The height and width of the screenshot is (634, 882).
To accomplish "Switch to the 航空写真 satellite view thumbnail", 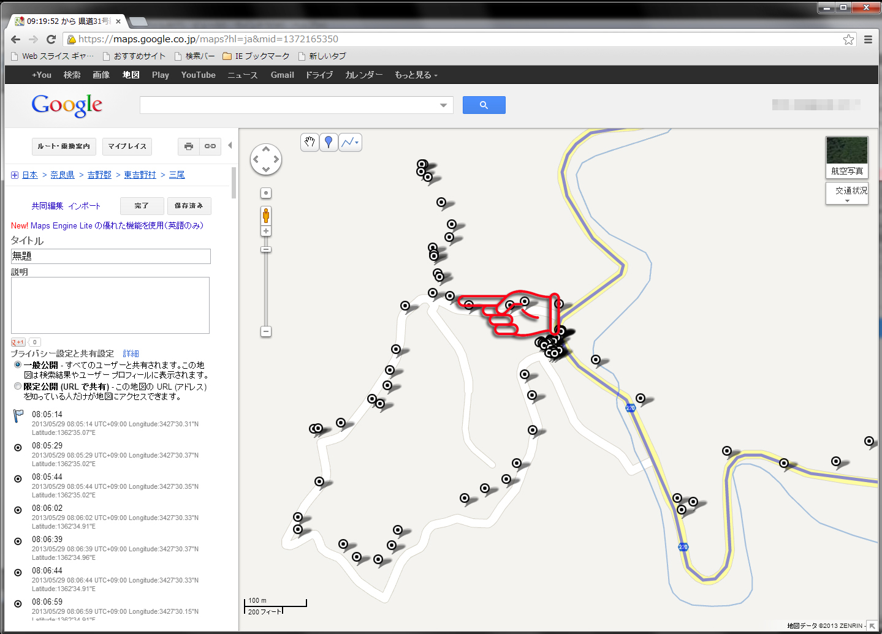I will (x=847, y=157).
